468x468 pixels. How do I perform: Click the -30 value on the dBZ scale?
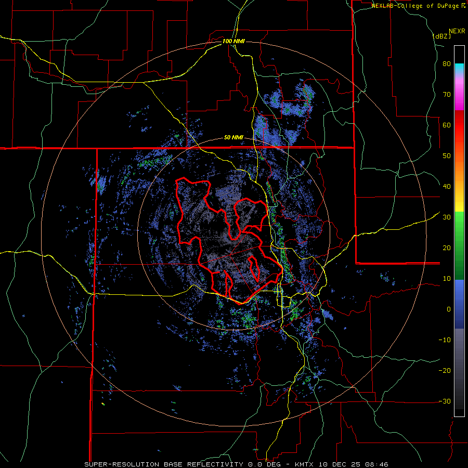coord(445,401)
